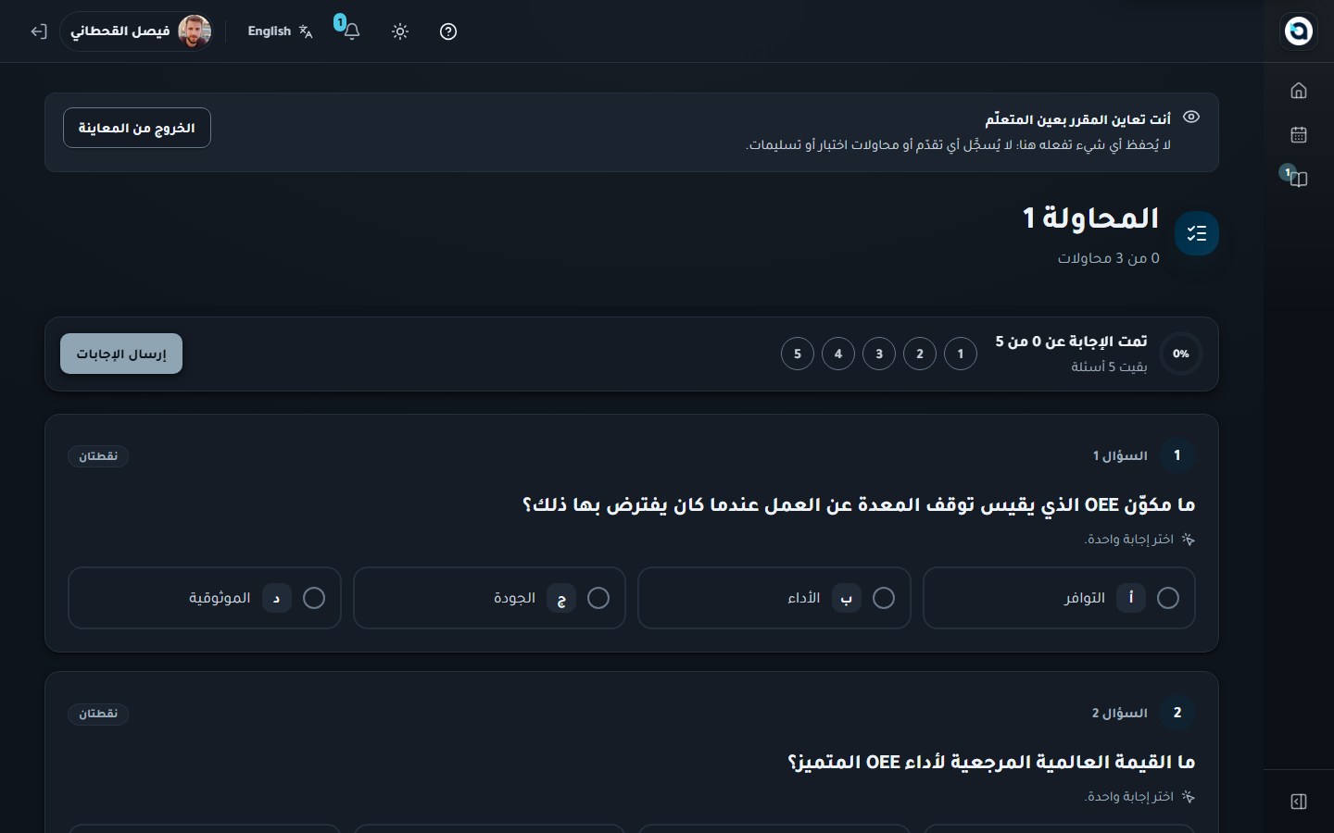
Task: Open the courses book icon in sidebar
Action: pos(1299,179)
